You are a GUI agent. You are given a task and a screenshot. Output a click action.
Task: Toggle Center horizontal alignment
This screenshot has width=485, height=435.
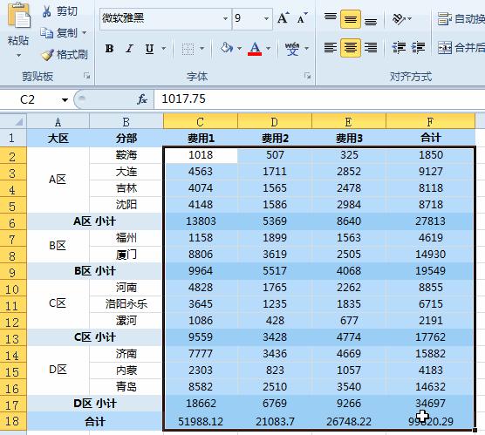click(351, 48)
